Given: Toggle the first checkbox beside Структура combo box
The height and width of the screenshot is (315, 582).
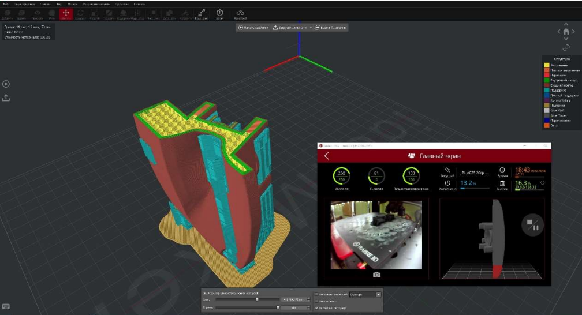Looking at the screenshot, I should [x=316, y=295].
